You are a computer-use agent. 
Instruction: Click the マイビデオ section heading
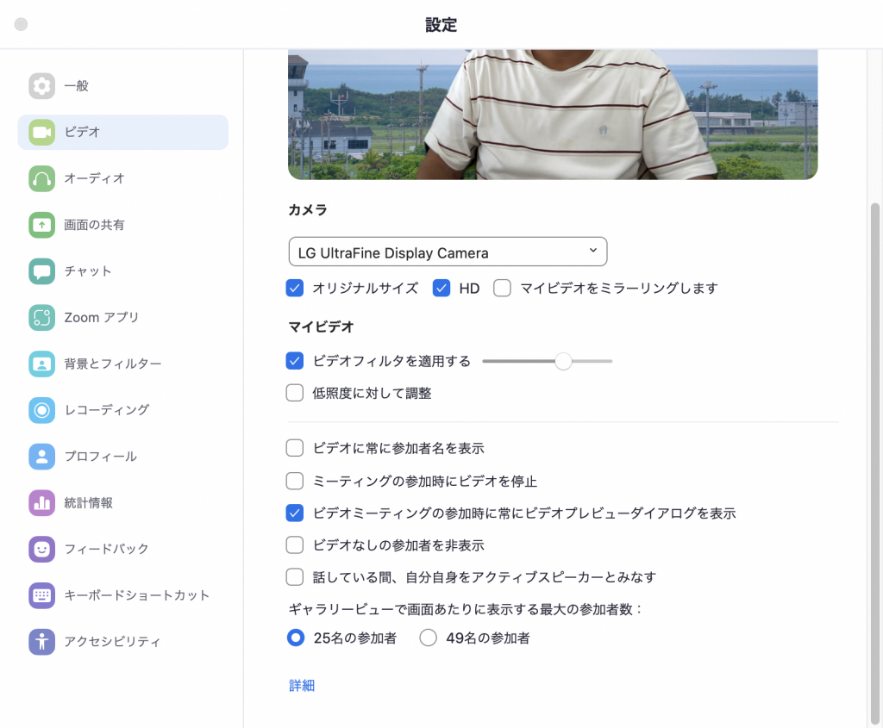pyautogui.click(x=321, y=327)
